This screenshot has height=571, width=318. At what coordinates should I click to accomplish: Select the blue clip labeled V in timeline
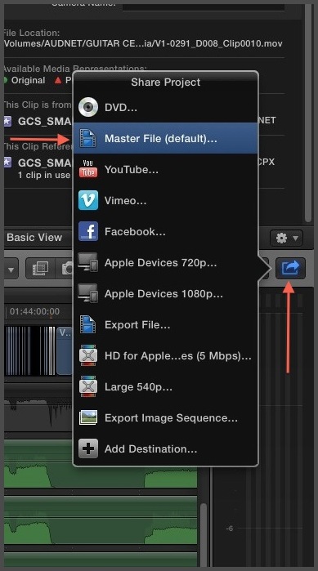(65, 350)
